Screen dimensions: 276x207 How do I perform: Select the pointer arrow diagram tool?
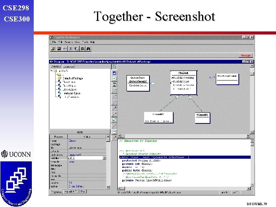coord(114,67)
